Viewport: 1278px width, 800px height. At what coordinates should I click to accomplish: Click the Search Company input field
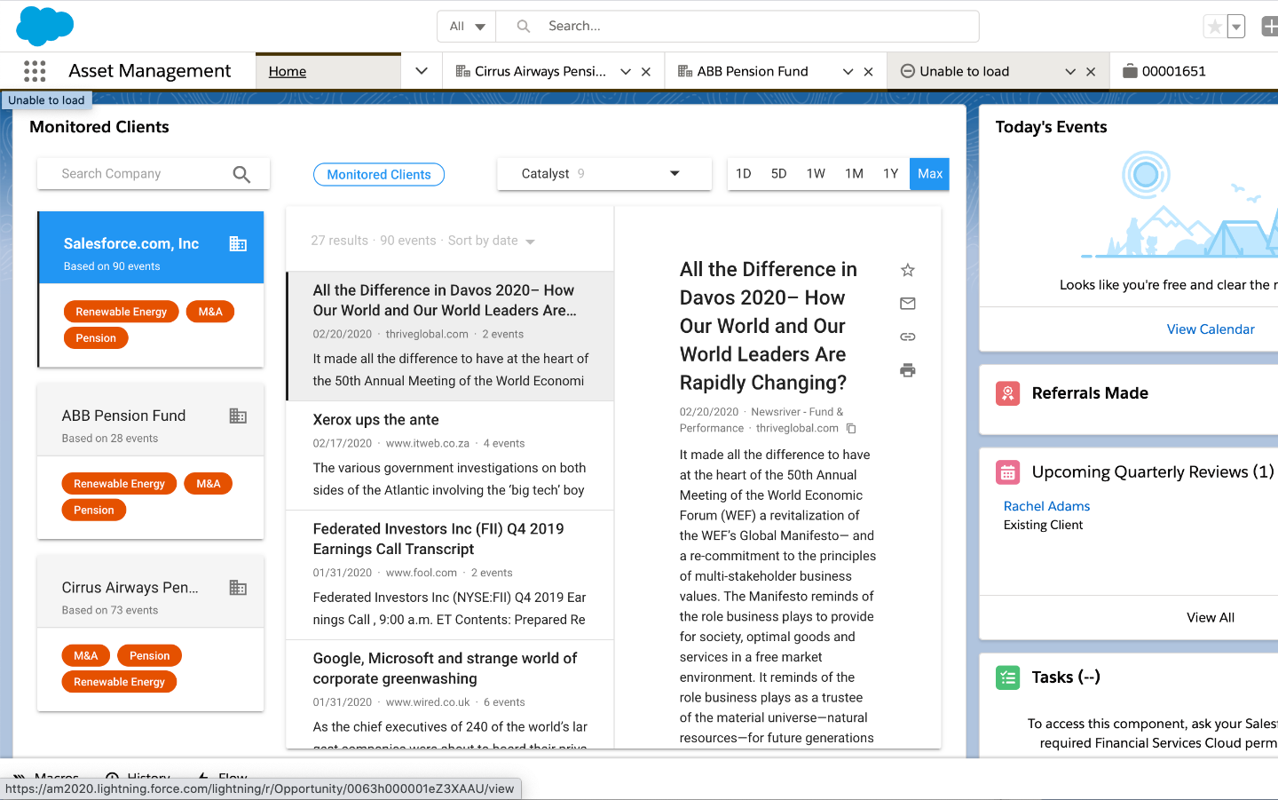point(142,174)
